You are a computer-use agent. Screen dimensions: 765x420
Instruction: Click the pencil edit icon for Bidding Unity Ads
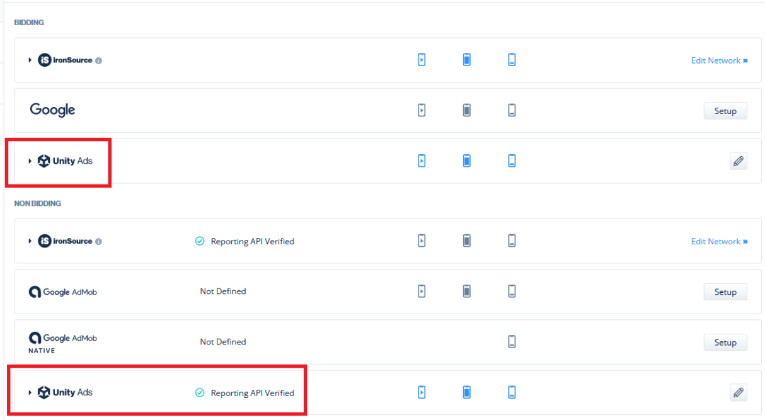738,161
